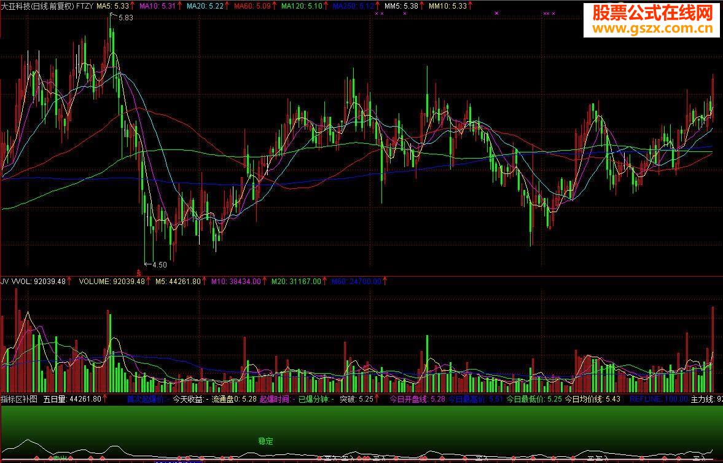Click the MA20: 5.22 label
Viewport: 723px width, 463px height.
[205, 6]
